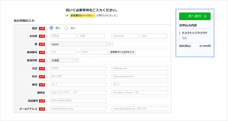Click the 090-XXXX-XXXX phone field
The height and width of the screenshot is (121, 228).
pyautogui.click(x=78, y=101)
